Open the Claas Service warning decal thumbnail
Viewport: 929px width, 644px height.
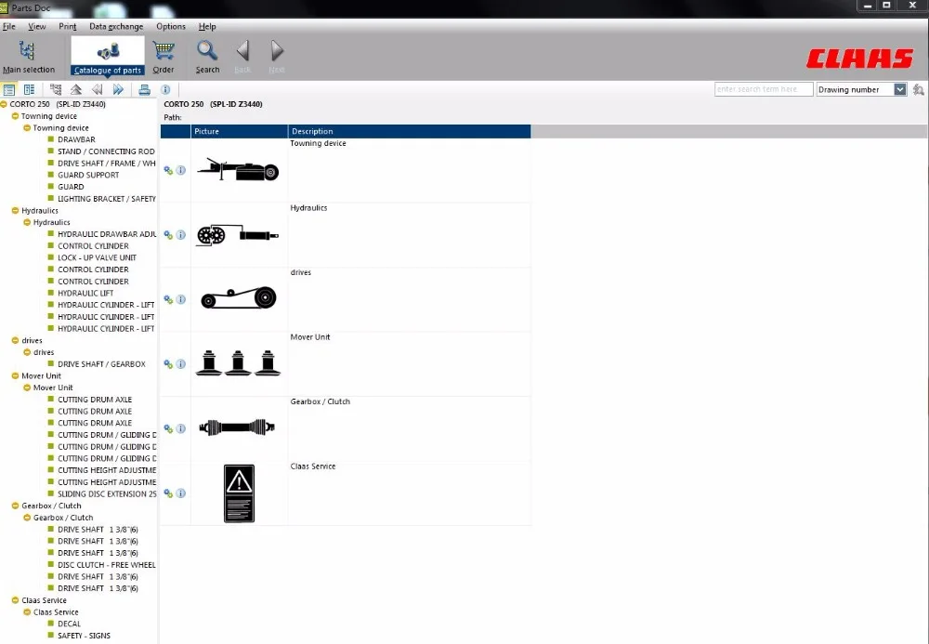240,493
